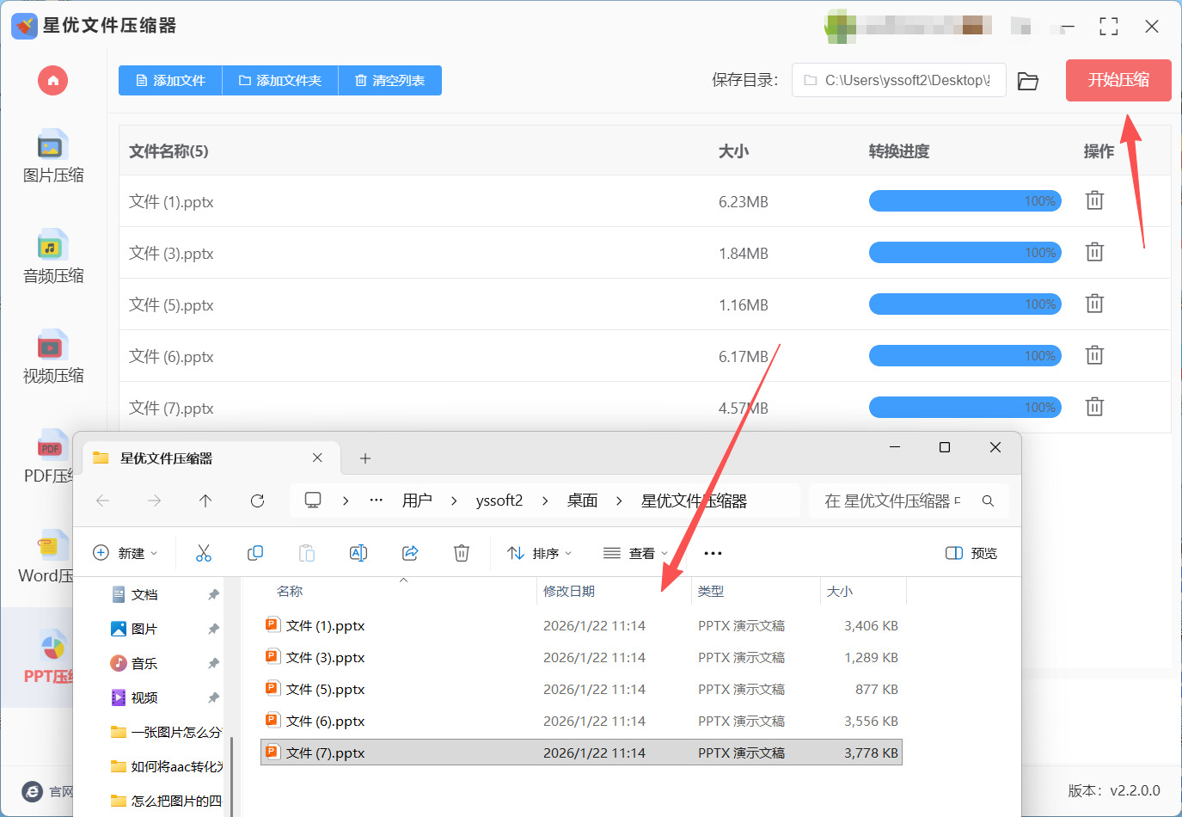Screen dimensions: 1182x817
Task: Click the progress bar of 文件 (3).pptx
Action: pyautogui.click(x=965, y=253)
